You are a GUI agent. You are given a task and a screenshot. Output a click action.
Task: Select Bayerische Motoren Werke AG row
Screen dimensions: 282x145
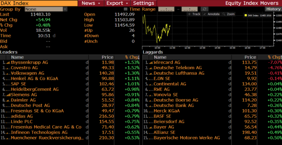tap(212, 138)
